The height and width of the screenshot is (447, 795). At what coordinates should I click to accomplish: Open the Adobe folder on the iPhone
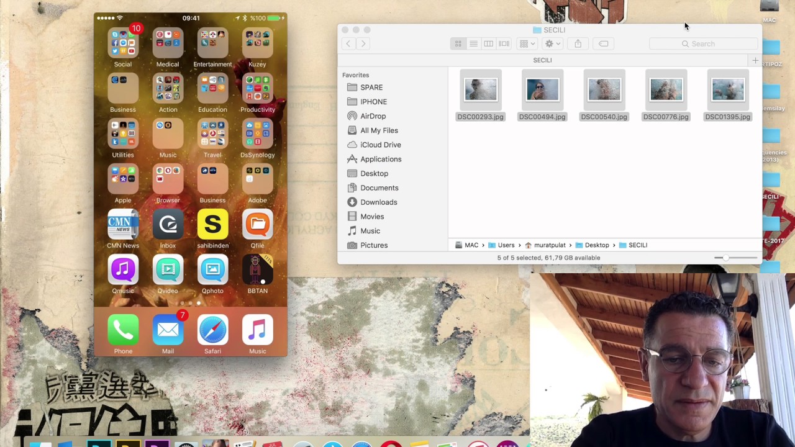pyautogui.click(x=257, y=179)
